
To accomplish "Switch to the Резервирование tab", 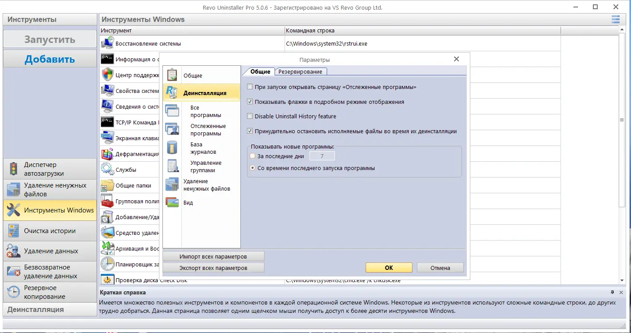I will [x=300, y=71].
